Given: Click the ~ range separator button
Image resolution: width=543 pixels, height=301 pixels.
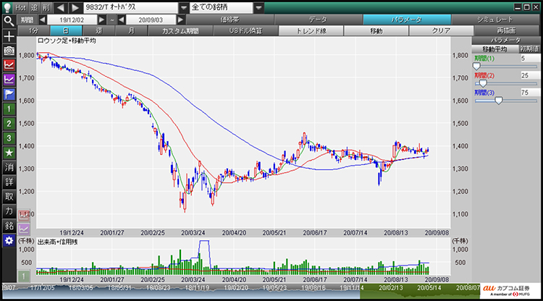Looking at the screenshot, I should click(111, 20).
